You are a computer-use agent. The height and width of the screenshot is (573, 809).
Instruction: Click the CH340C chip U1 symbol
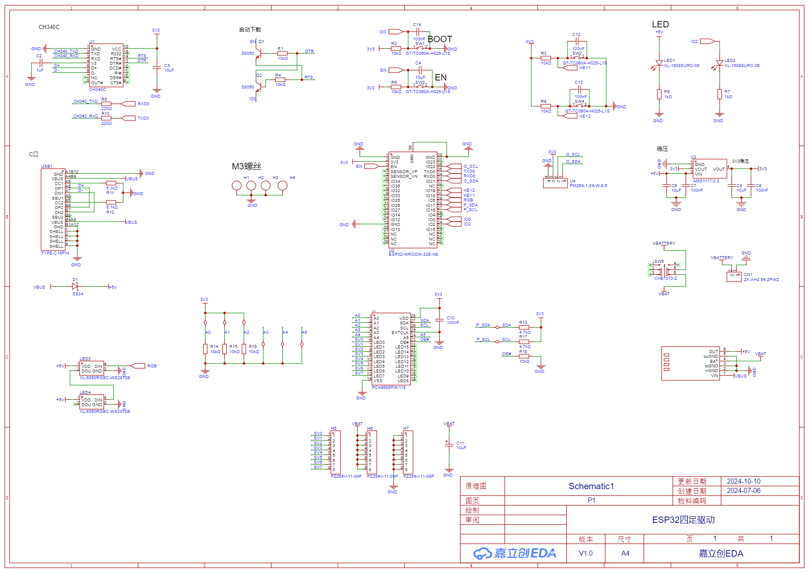[x=106, y=65]
